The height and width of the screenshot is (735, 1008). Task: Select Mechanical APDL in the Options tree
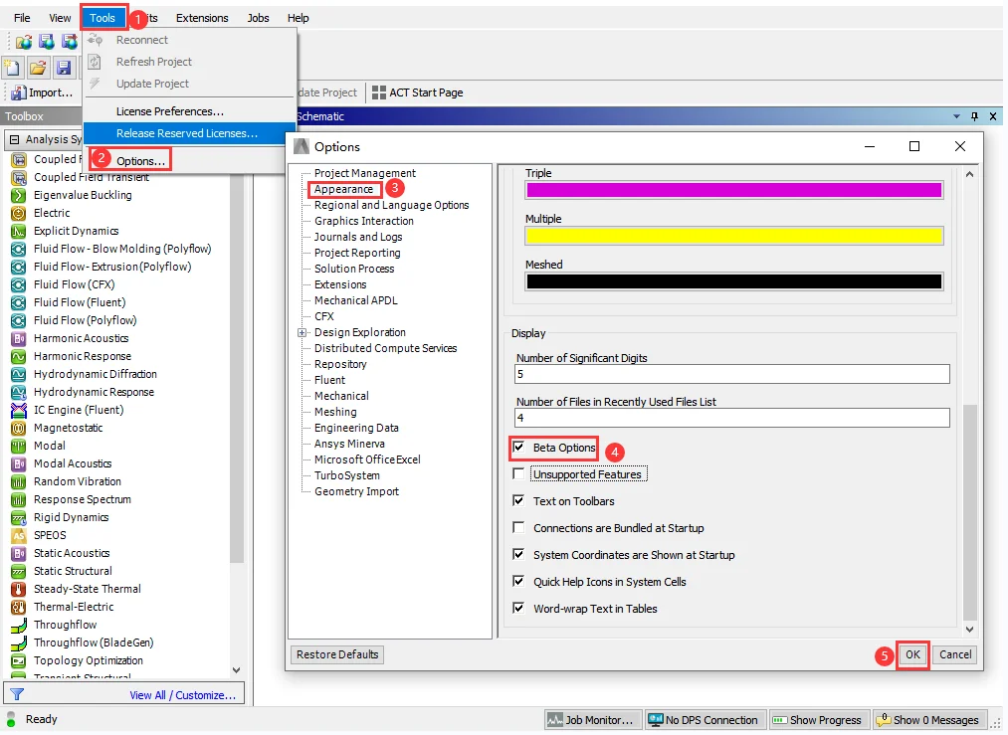pos(355,300)
